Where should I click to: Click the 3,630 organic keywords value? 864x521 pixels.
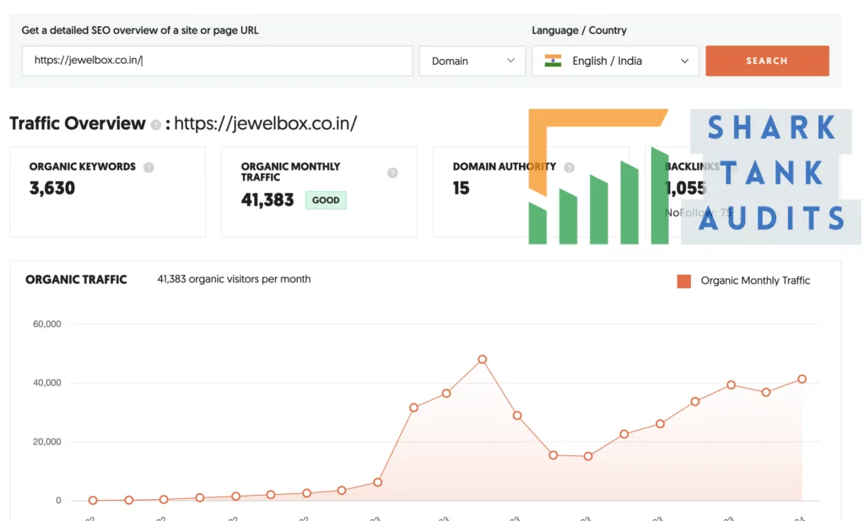point(52,188)
